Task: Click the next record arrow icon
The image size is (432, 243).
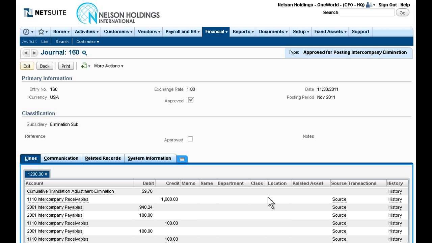Action: (x=34, y=53)
